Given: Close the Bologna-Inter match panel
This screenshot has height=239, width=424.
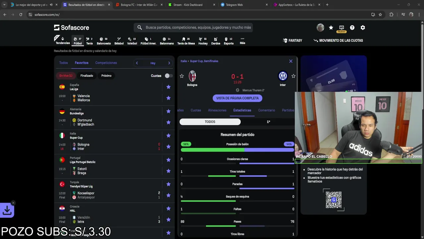Looking at the screenshot, I should click(291, 61).
